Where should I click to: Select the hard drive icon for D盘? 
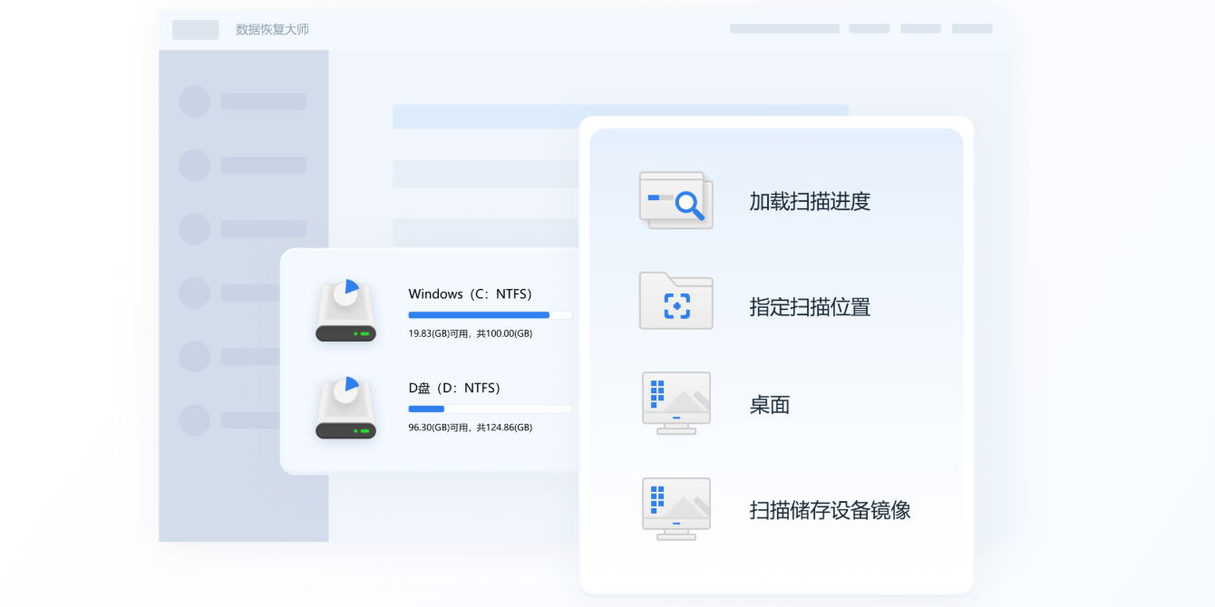point(345,407)
